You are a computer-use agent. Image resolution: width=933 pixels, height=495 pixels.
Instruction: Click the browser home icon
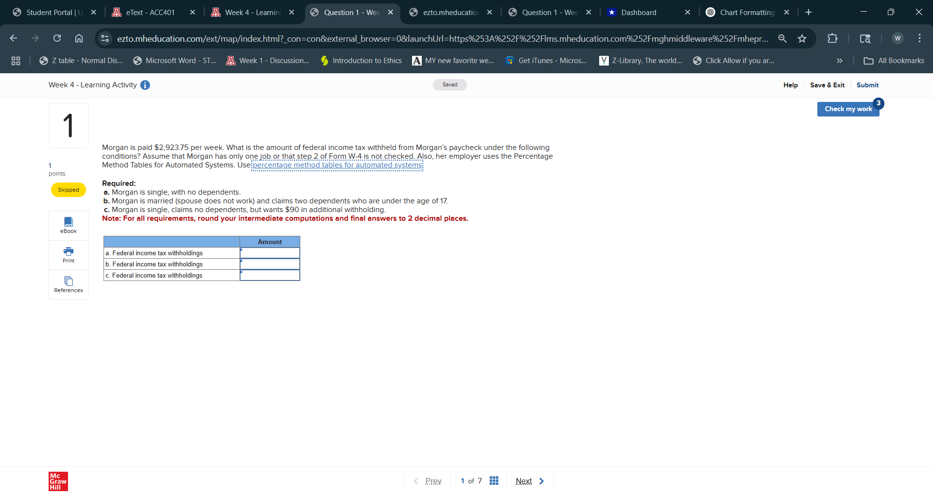(79, 38)
